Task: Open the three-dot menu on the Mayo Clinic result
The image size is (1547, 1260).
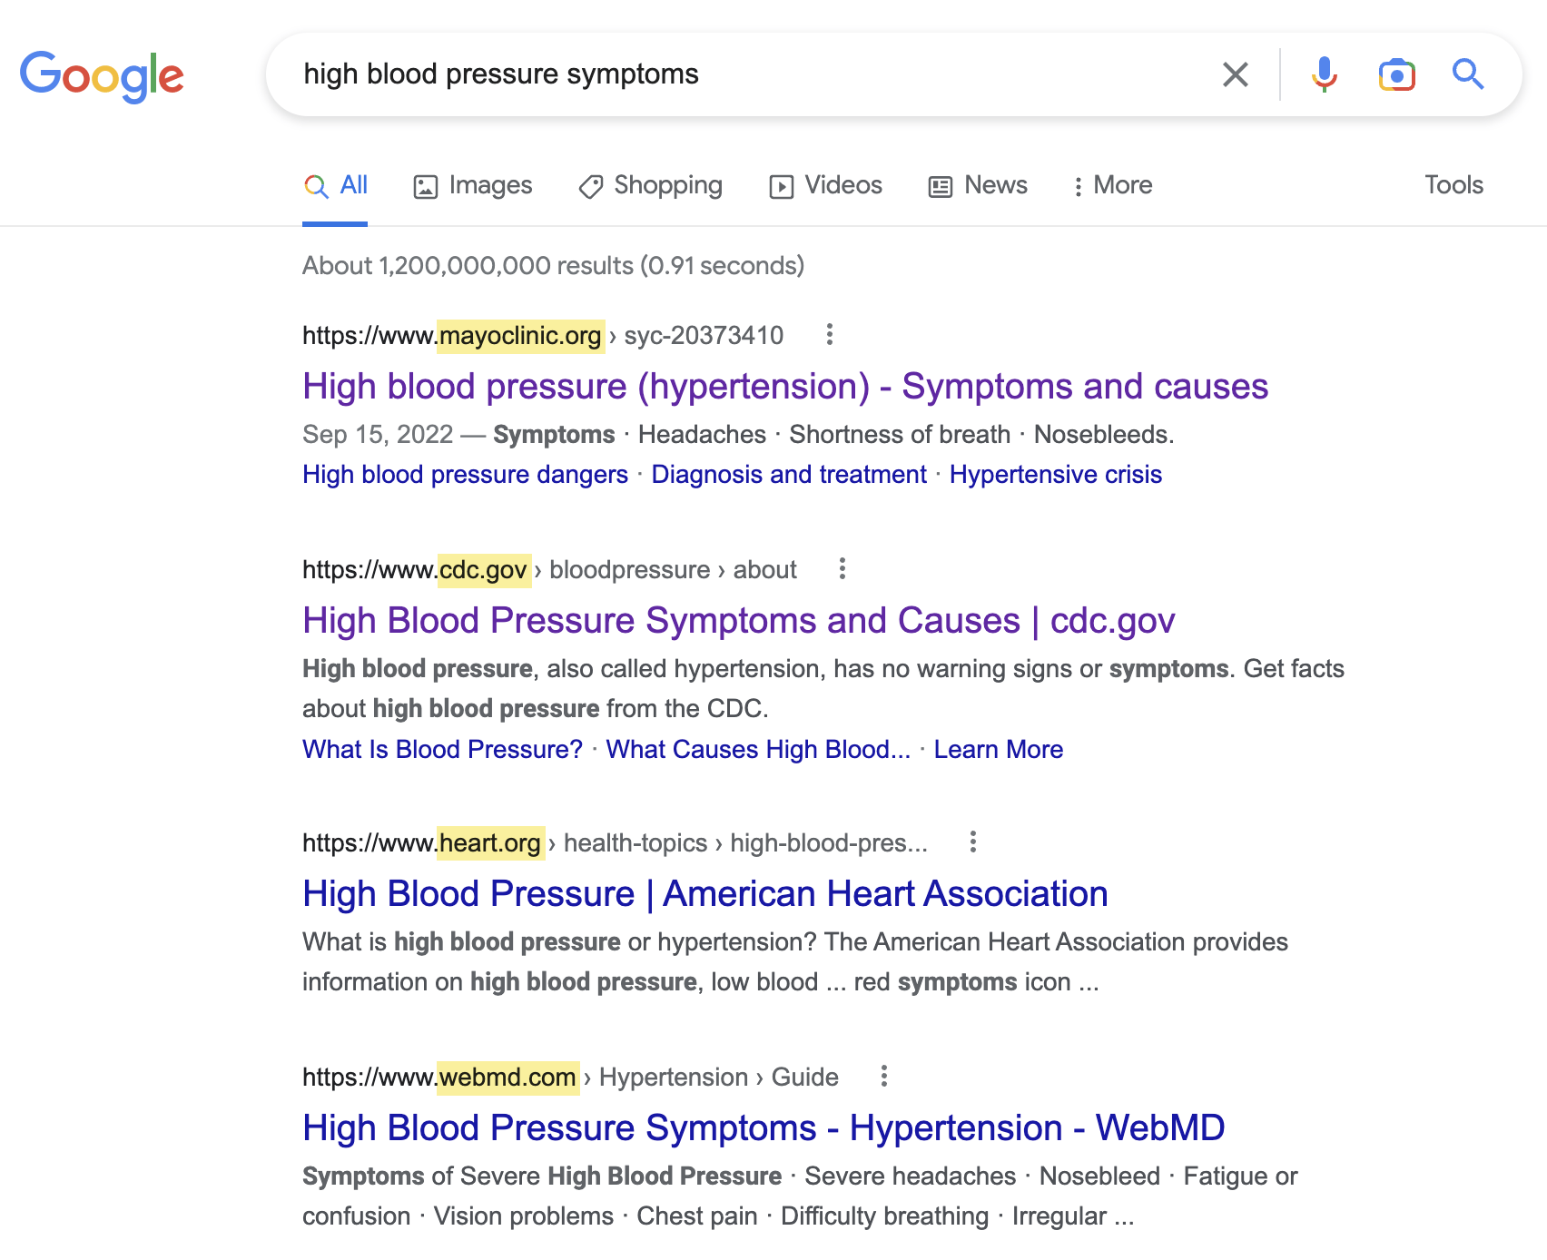Action: [x=831, y=335]
